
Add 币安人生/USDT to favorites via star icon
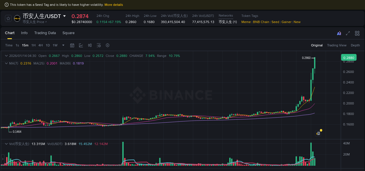(x=8, y=18)
